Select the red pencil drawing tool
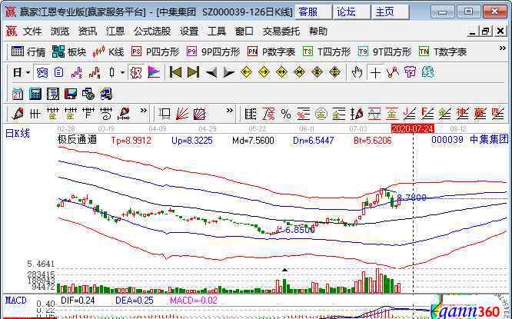This screenshot has width=512, height=319. tap(18, 114)
